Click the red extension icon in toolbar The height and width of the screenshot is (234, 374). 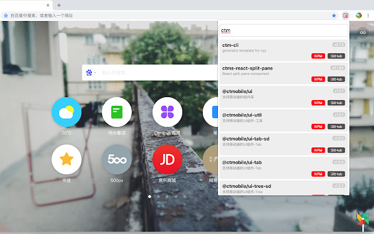coord(345,16)
